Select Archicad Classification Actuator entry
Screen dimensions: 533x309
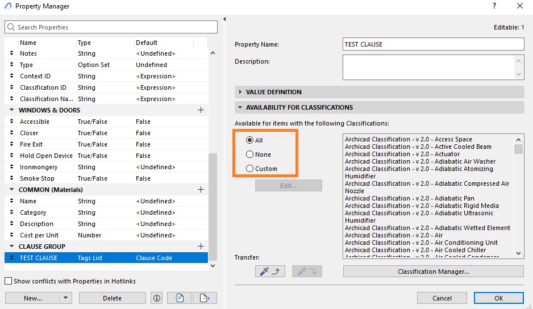(x=402, y=154)
